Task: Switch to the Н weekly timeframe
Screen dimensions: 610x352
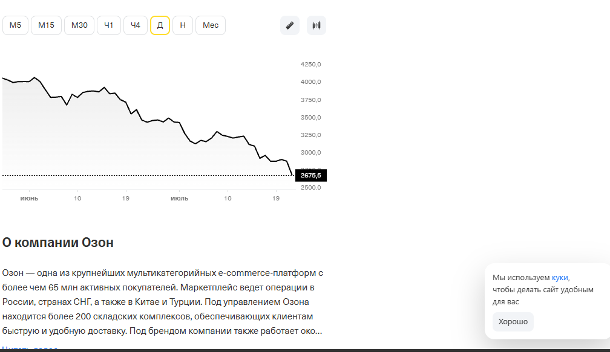Action: tap(183, 25)
